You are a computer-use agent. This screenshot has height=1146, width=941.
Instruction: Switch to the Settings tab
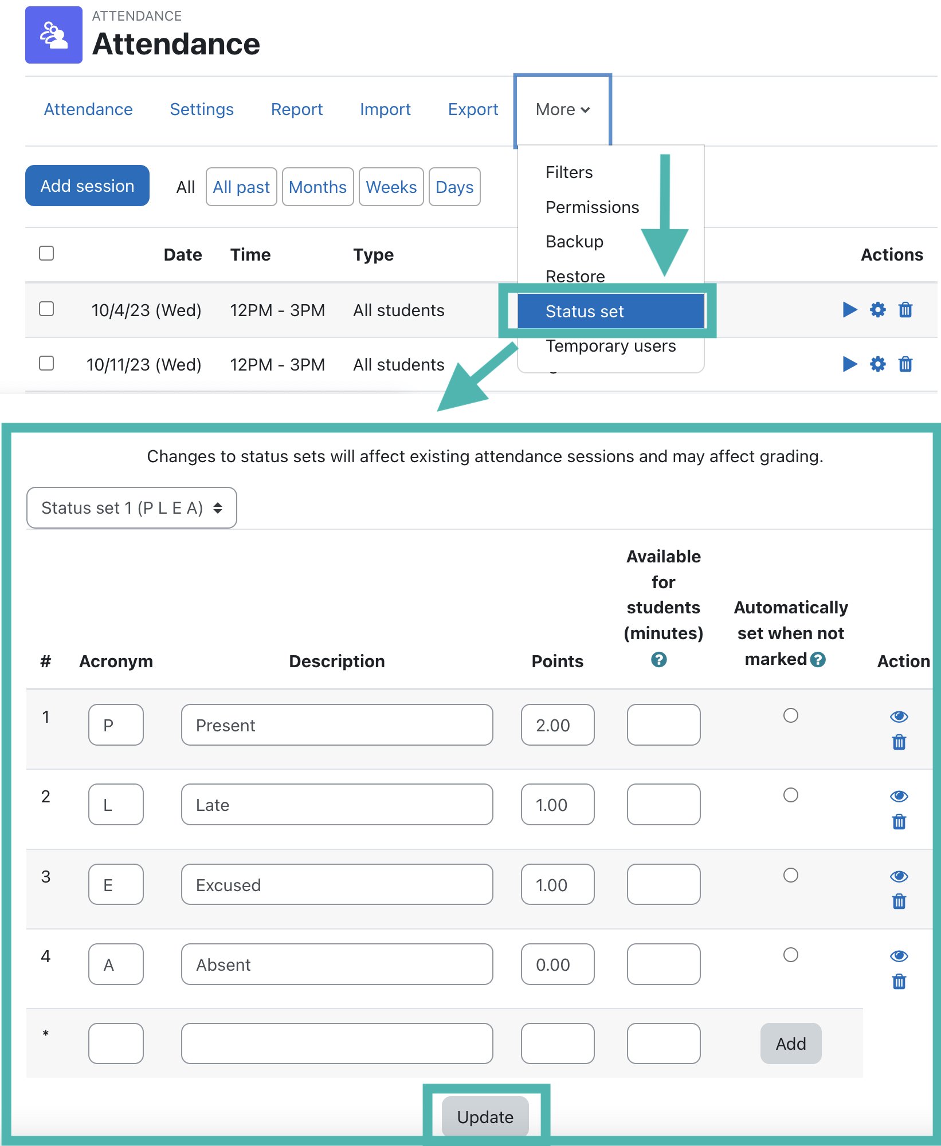click(x=202, y=109)
